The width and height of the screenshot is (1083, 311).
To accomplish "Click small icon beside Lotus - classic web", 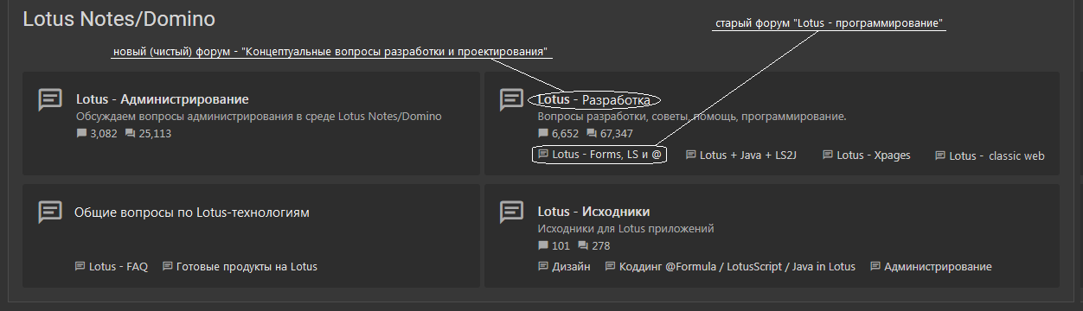I will [940, 156].
